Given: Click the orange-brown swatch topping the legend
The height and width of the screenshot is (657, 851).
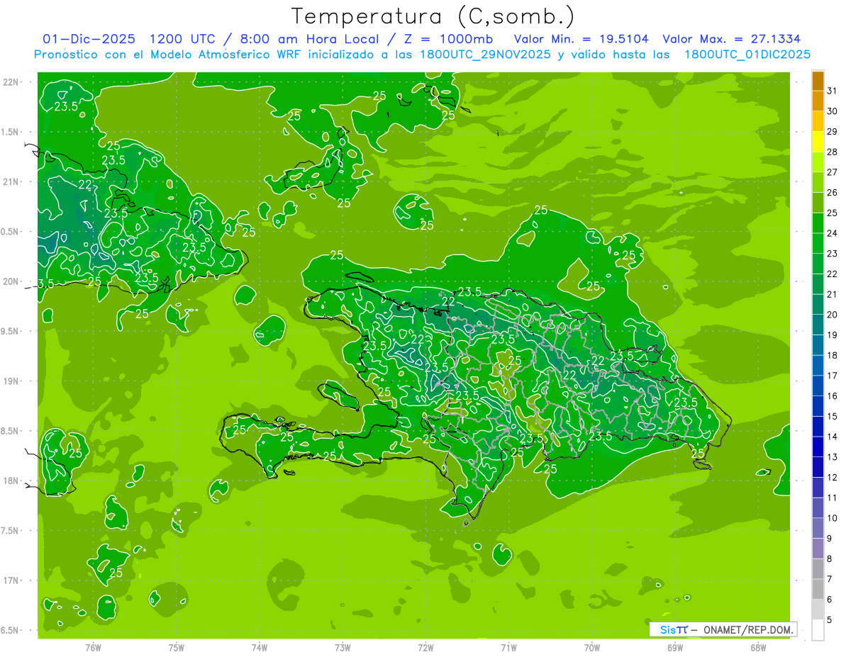Looking at the screenshot, I should pos(818,81).
